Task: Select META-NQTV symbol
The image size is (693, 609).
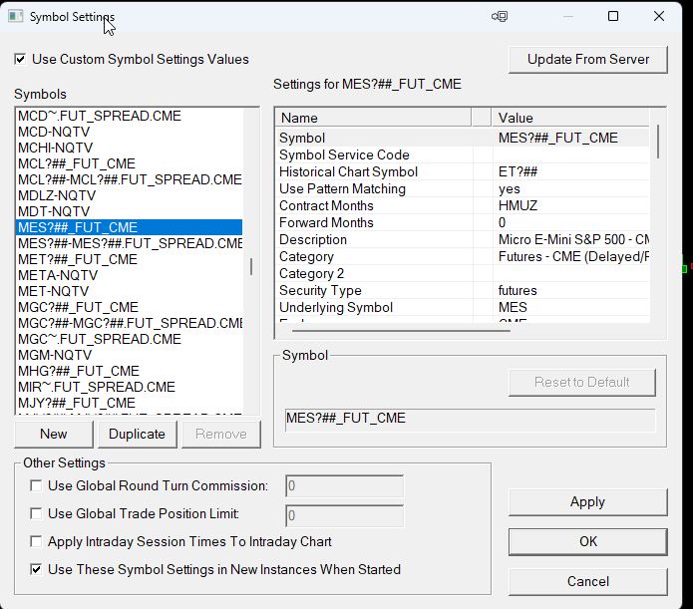Action: coord(129,275)
